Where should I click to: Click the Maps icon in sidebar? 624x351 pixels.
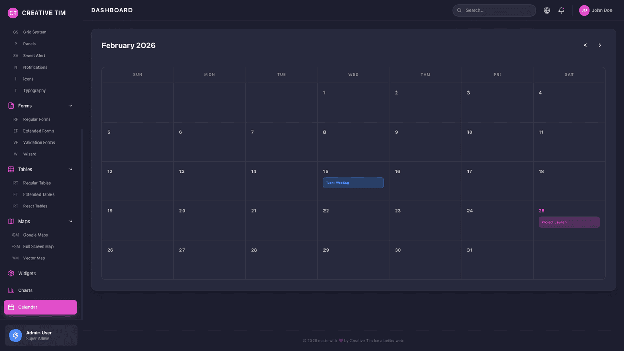pos(10,221)
